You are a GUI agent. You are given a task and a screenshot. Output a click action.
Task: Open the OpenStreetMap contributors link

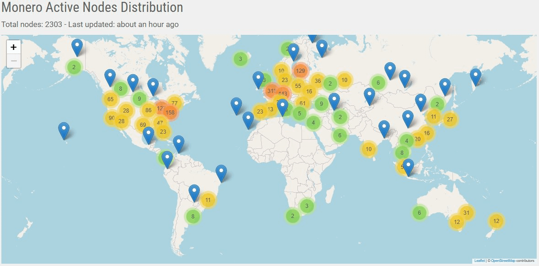click(504, 260)
